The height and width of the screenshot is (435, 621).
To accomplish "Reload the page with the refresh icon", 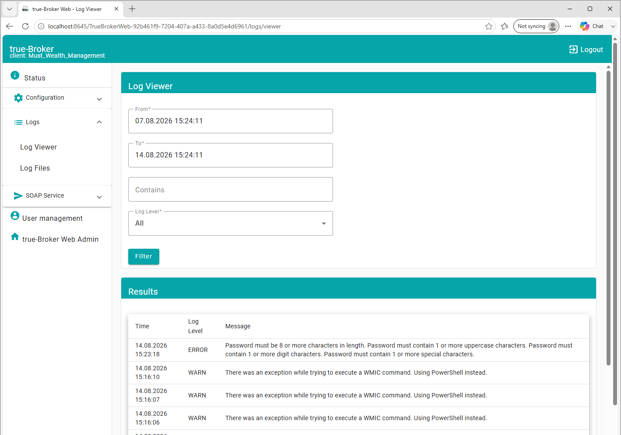I will click(x=25, y=26).
